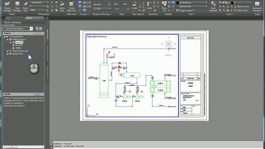Open the CS300 spec dropdown
Viewport: 265px width, 149px height.
point(37,10)
